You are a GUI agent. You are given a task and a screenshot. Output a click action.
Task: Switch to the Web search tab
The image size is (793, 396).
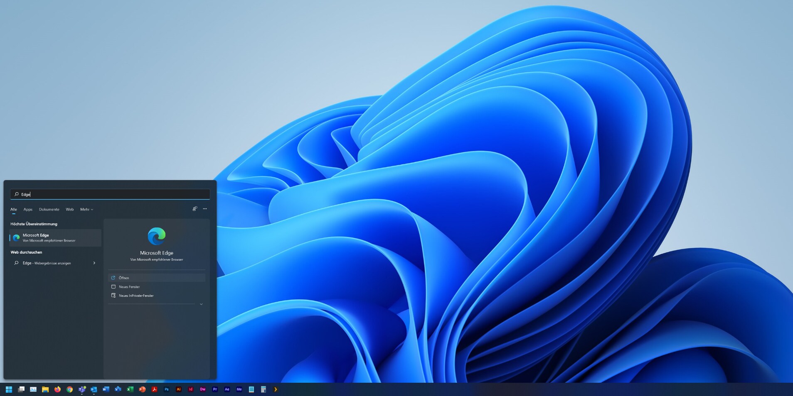pyautogui.click(x=70, y=210)
